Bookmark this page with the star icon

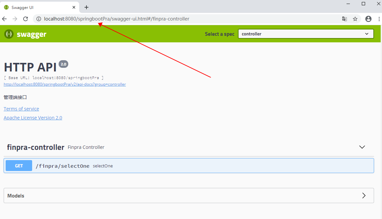coord(355,19)
